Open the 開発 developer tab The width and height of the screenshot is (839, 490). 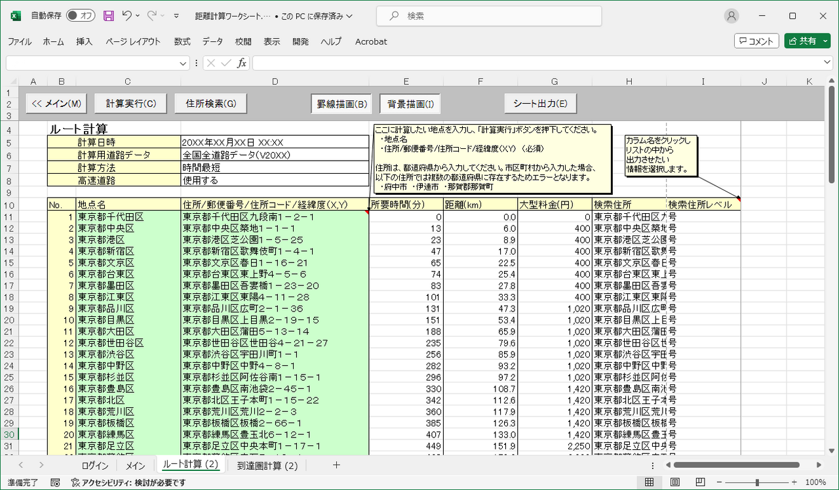[301, 41]
